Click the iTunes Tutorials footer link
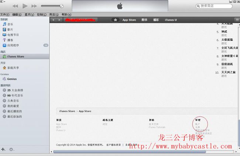 coord(157,127)
